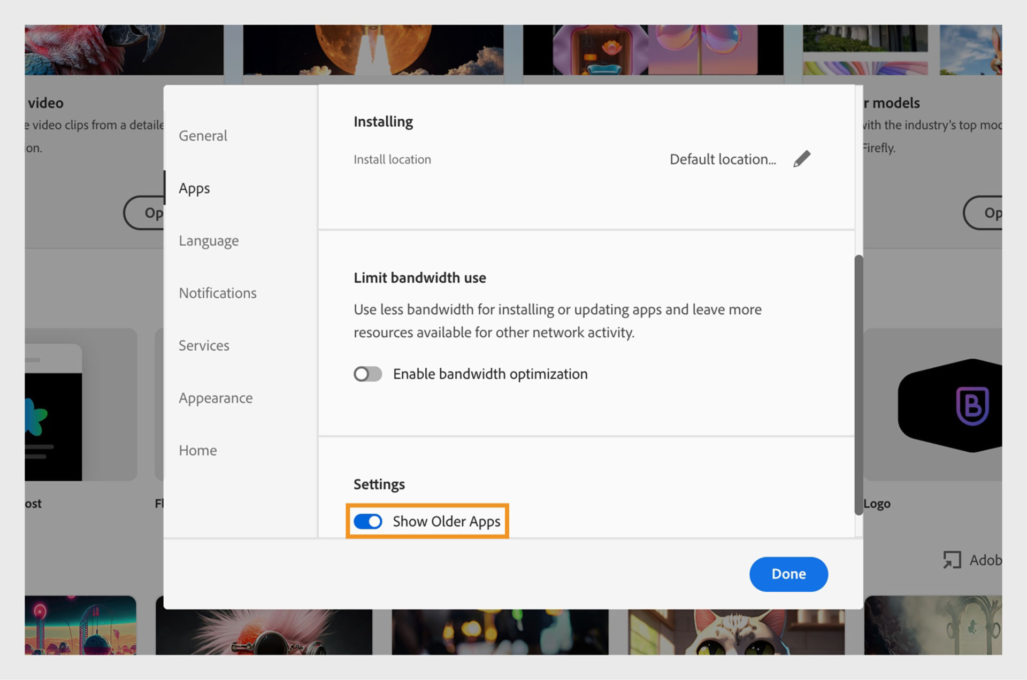
Task: Switch to Language settings
Action: [209, 241]
